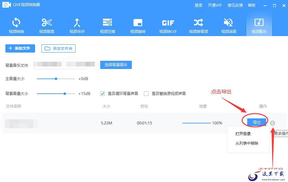Switch to 视频压缩 compression tool
288x182 pixels.
click(x=107, y=25)
